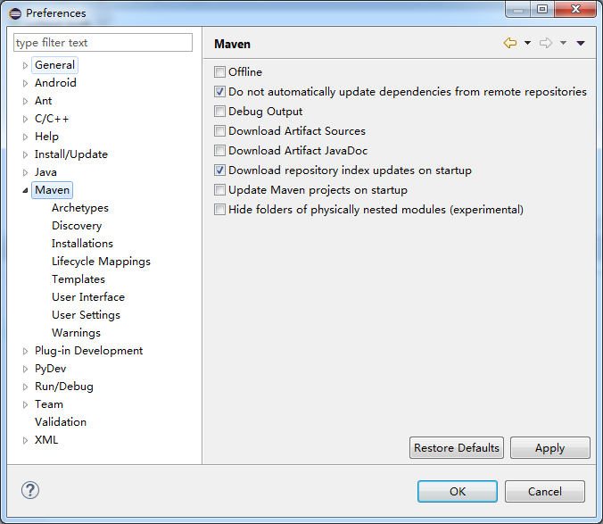This screenshot has width=603, height=524.
Task: Check Download Artifact Sources
Action: 220,131
